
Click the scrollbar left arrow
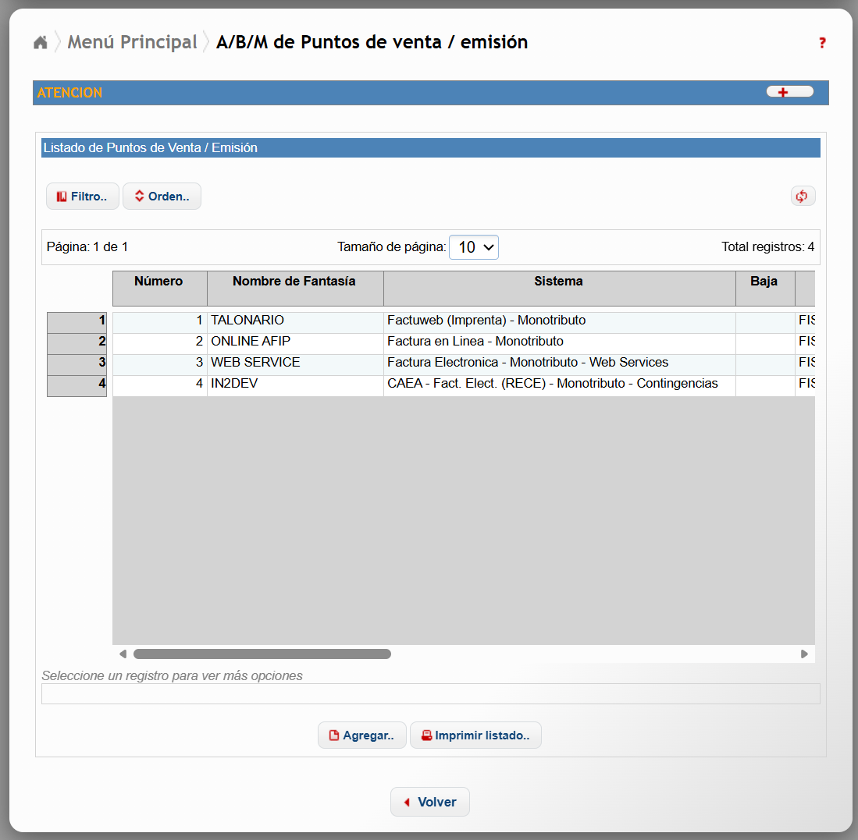(x=123, y=654)
